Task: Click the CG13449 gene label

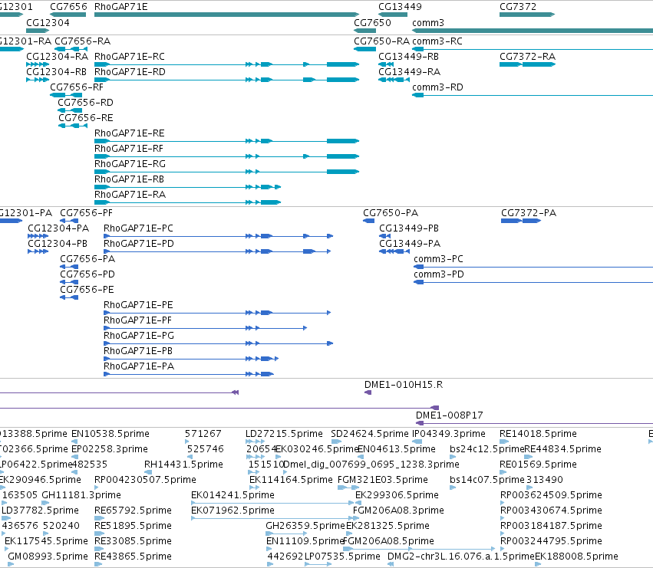Action: click(x=400, y=7)
